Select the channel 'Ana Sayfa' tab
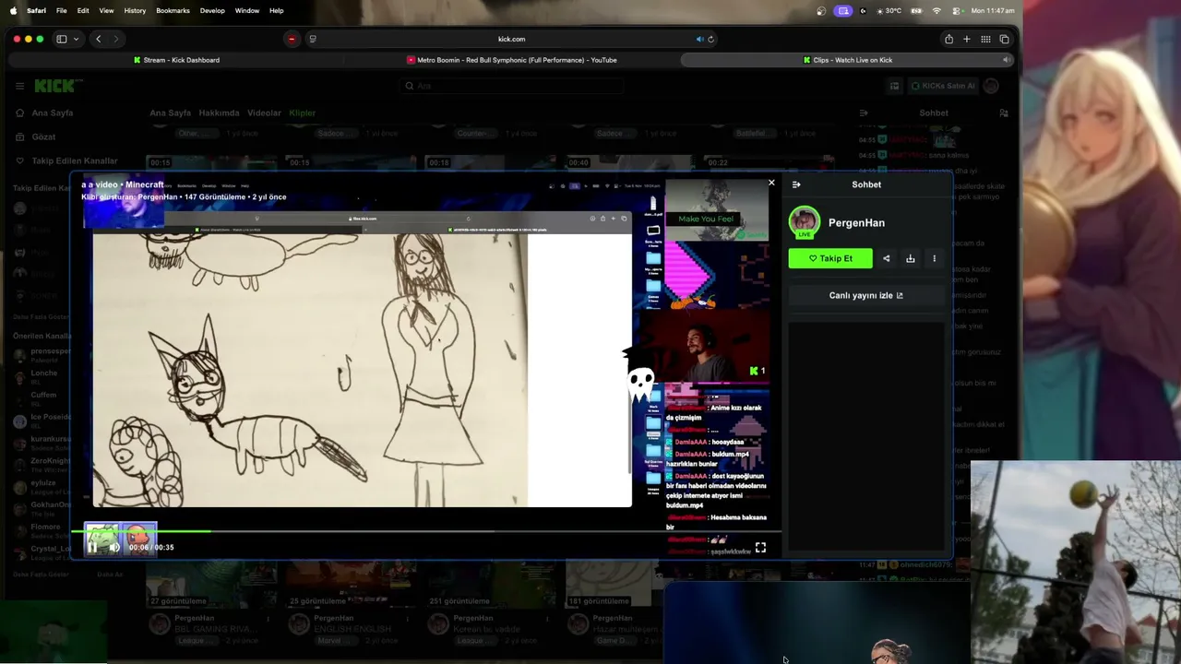Image resolution: width=1181 pixels, height=664 pixels. point(170,113)
